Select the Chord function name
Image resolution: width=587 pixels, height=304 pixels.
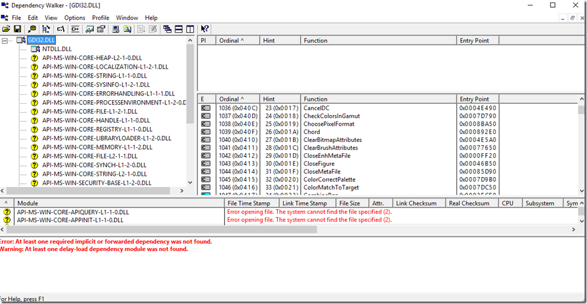pos(312,132)
